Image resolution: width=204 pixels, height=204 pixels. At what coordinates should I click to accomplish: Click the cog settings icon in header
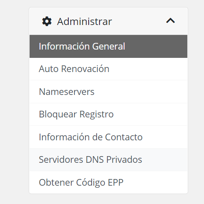tap(47, 21)
